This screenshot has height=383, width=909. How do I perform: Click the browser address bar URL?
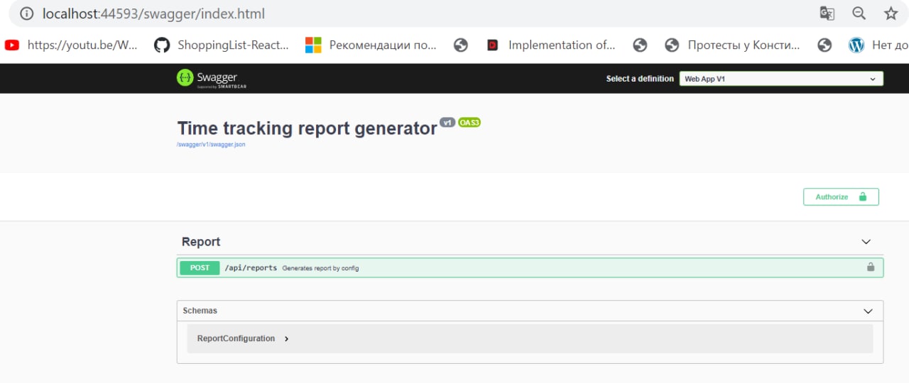pyautogui.click(x=154, y=13)
